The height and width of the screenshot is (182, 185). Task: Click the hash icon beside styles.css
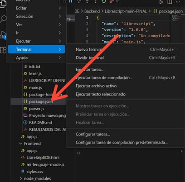click(x=23, y=172)
